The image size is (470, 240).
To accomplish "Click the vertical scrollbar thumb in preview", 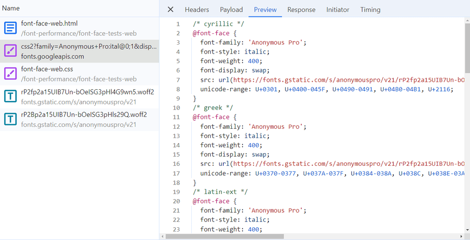I will pos(467,48).
